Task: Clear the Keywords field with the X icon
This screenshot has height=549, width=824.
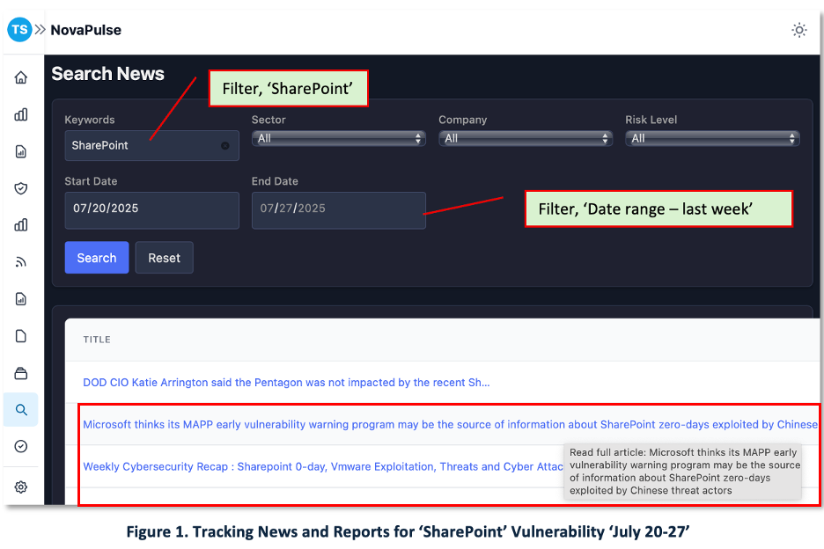Action: point(224,145)
